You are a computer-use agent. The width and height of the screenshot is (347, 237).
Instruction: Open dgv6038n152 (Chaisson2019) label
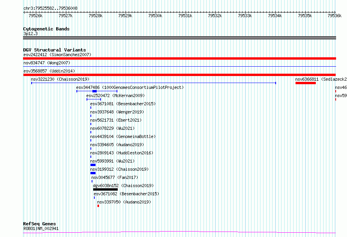[123, 186]
